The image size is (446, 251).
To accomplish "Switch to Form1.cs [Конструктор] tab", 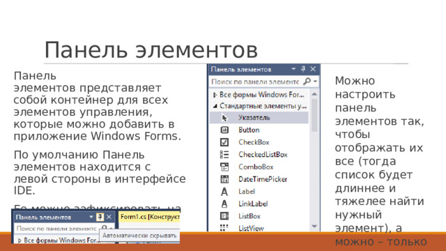I will pos(150,217).
